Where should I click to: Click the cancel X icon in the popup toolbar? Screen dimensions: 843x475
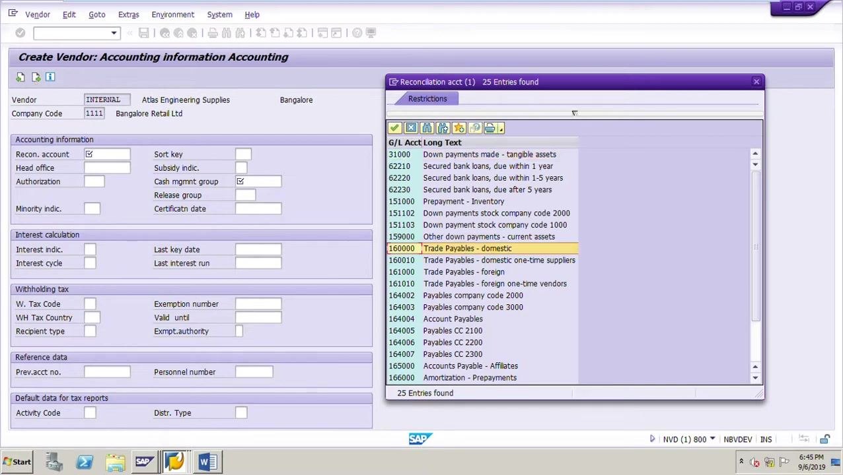(411, 128)
